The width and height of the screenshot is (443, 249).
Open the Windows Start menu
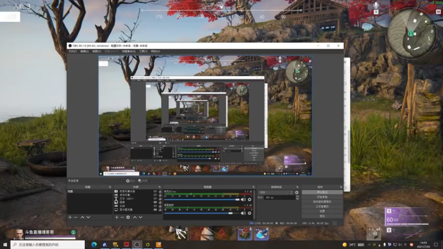click(x=5, y=245)
